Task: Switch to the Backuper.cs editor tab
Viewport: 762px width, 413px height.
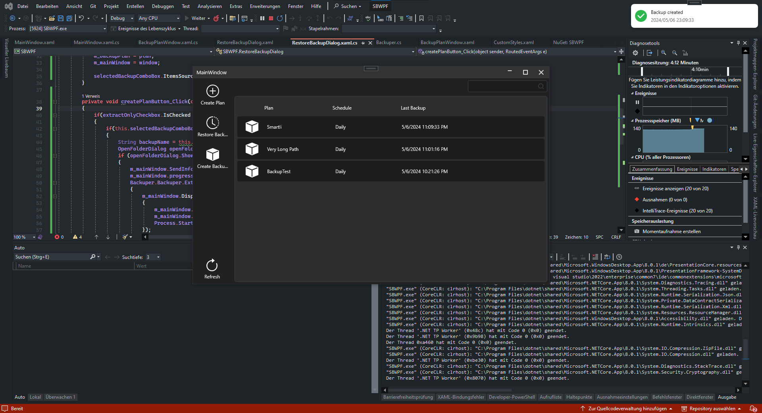Action: pos(389,42)
